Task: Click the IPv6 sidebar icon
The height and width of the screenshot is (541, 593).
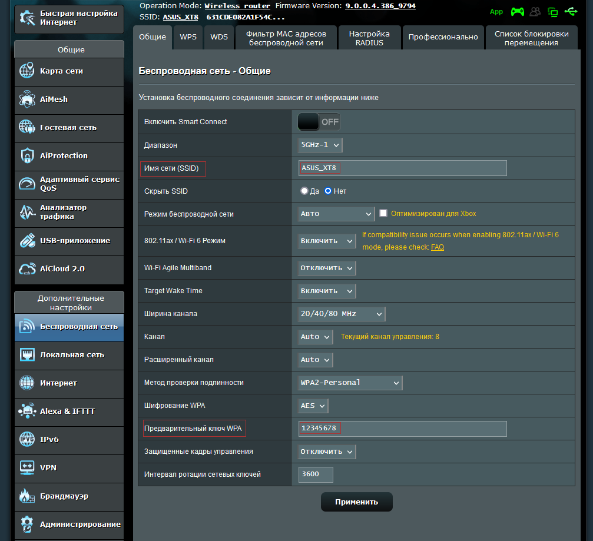Action: point(27,439)
